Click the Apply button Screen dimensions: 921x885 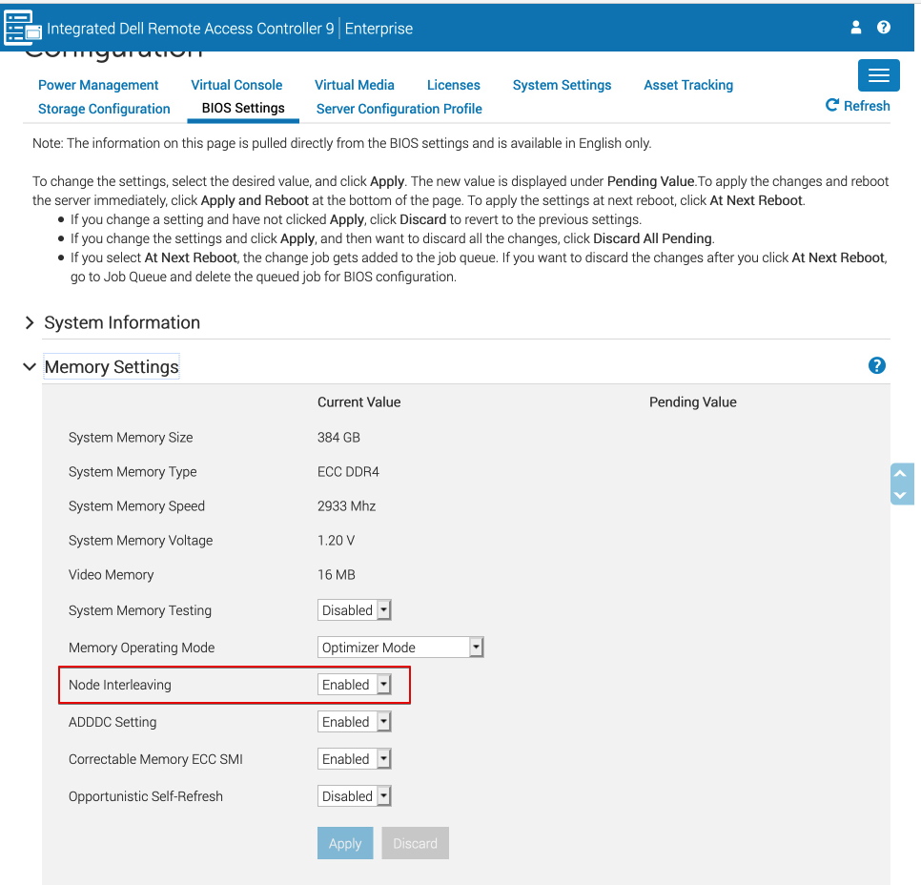click(345, 843)
